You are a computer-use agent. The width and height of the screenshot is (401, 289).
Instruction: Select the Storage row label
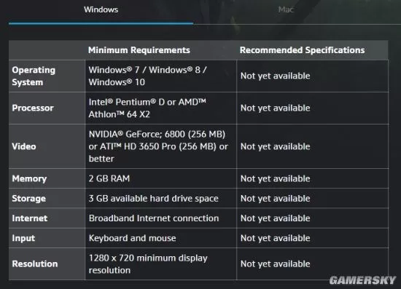29,198
